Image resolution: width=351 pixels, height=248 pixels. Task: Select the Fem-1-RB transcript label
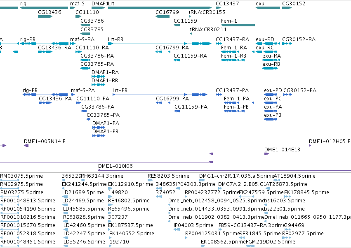tap(234, 56)
